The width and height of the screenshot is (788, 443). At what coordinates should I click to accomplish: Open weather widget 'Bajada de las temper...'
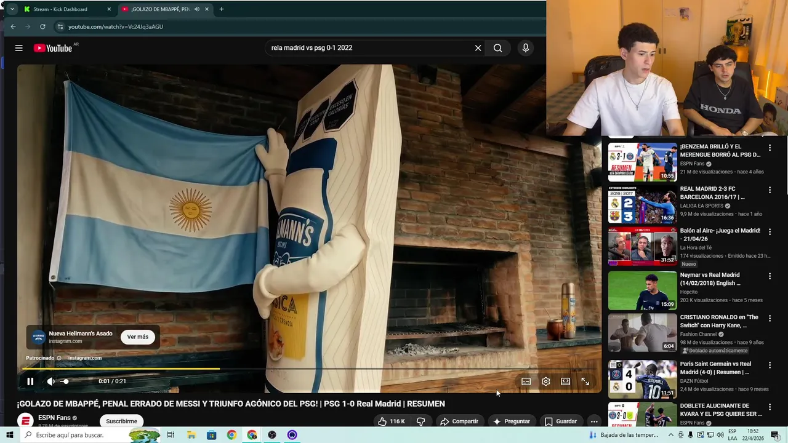pyautogui.click(x=624, y=435)
